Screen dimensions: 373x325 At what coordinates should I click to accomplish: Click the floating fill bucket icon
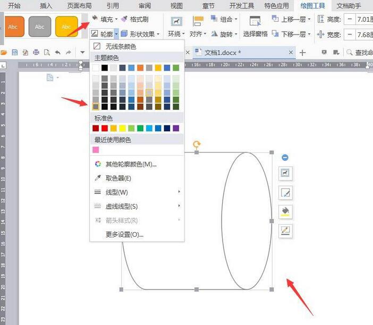pos(285,211)
